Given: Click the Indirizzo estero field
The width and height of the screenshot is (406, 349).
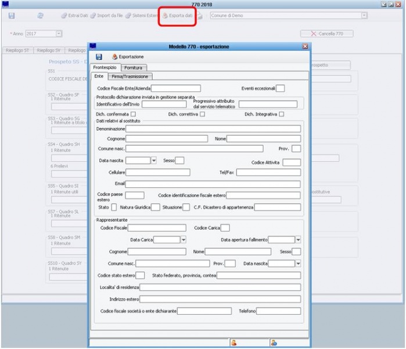Looking at the screenshot, I should point(220,299).
